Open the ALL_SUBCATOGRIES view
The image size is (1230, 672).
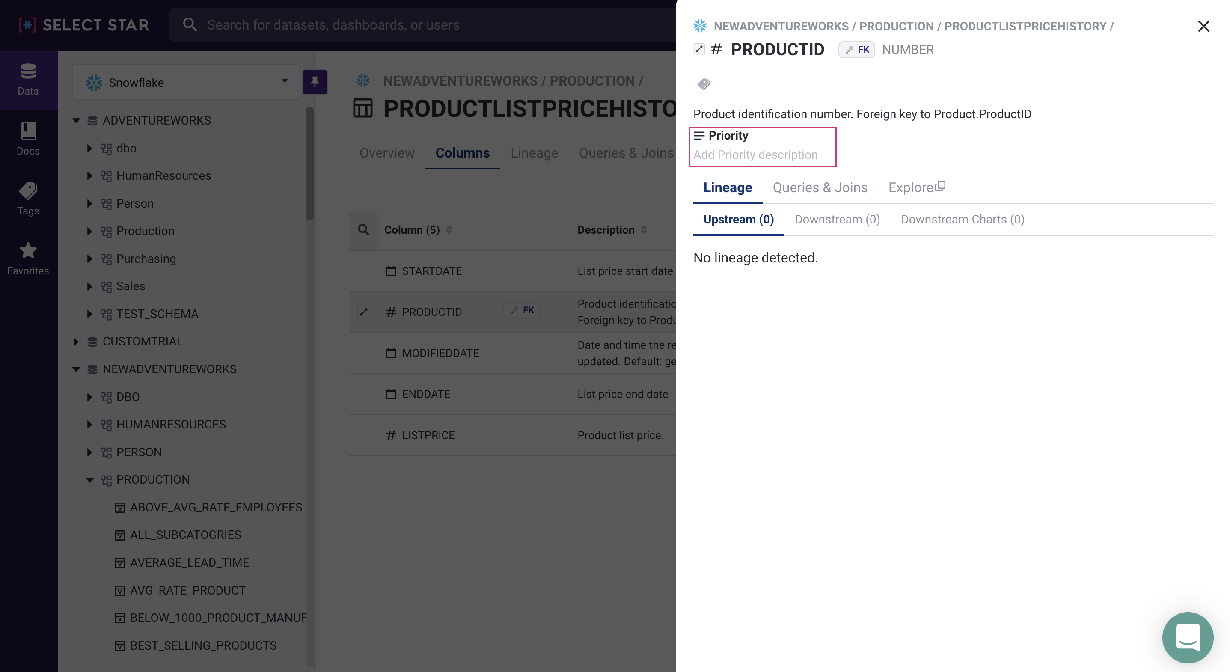click(x=185, y=535)
